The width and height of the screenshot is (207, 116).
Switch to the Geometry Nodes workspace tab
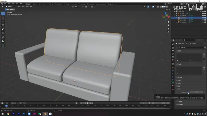[x=101, y=4]
